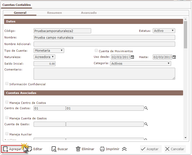Open the Estatus dropdown

point(164,31)
